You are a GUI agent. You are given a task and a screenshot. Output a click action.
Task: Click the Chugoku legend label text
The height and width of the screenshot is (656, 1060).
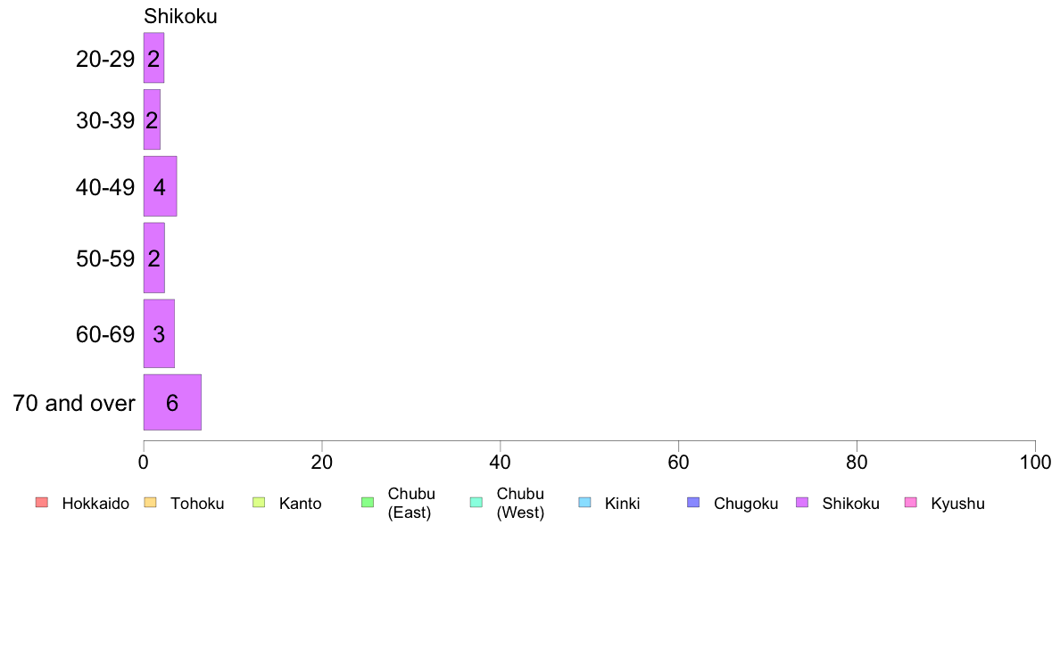(746, 504)
